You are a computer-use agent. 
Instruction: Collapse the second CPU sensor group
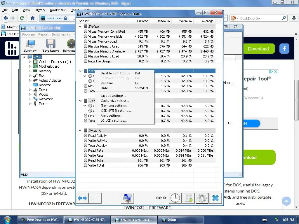pos(80,101)
